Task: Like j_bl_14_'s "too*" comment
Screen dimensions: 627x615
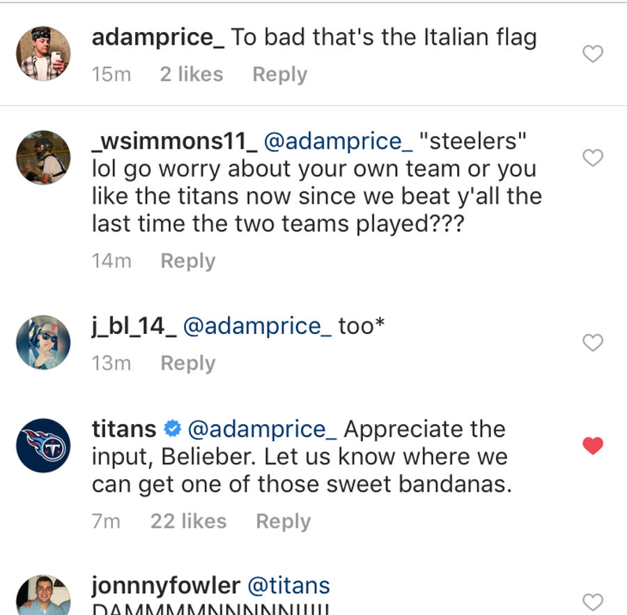Action: (x=593, y=342)
